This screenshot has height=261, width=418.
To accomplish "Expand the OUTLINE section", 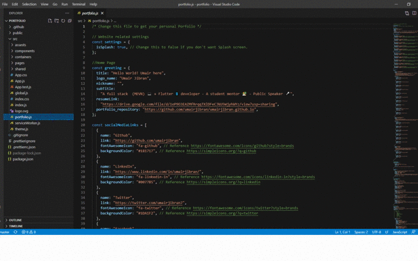I will tap(15, 221).
